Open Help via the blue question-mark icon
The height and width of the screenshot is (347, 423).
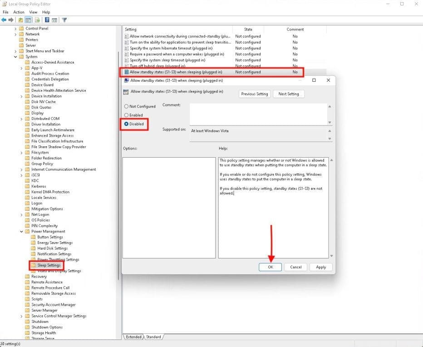click(x=47, y=20)
